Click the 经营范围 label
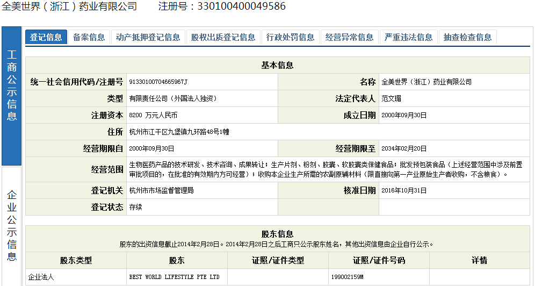This screenshot has height=286, width=535. point(107,170)
